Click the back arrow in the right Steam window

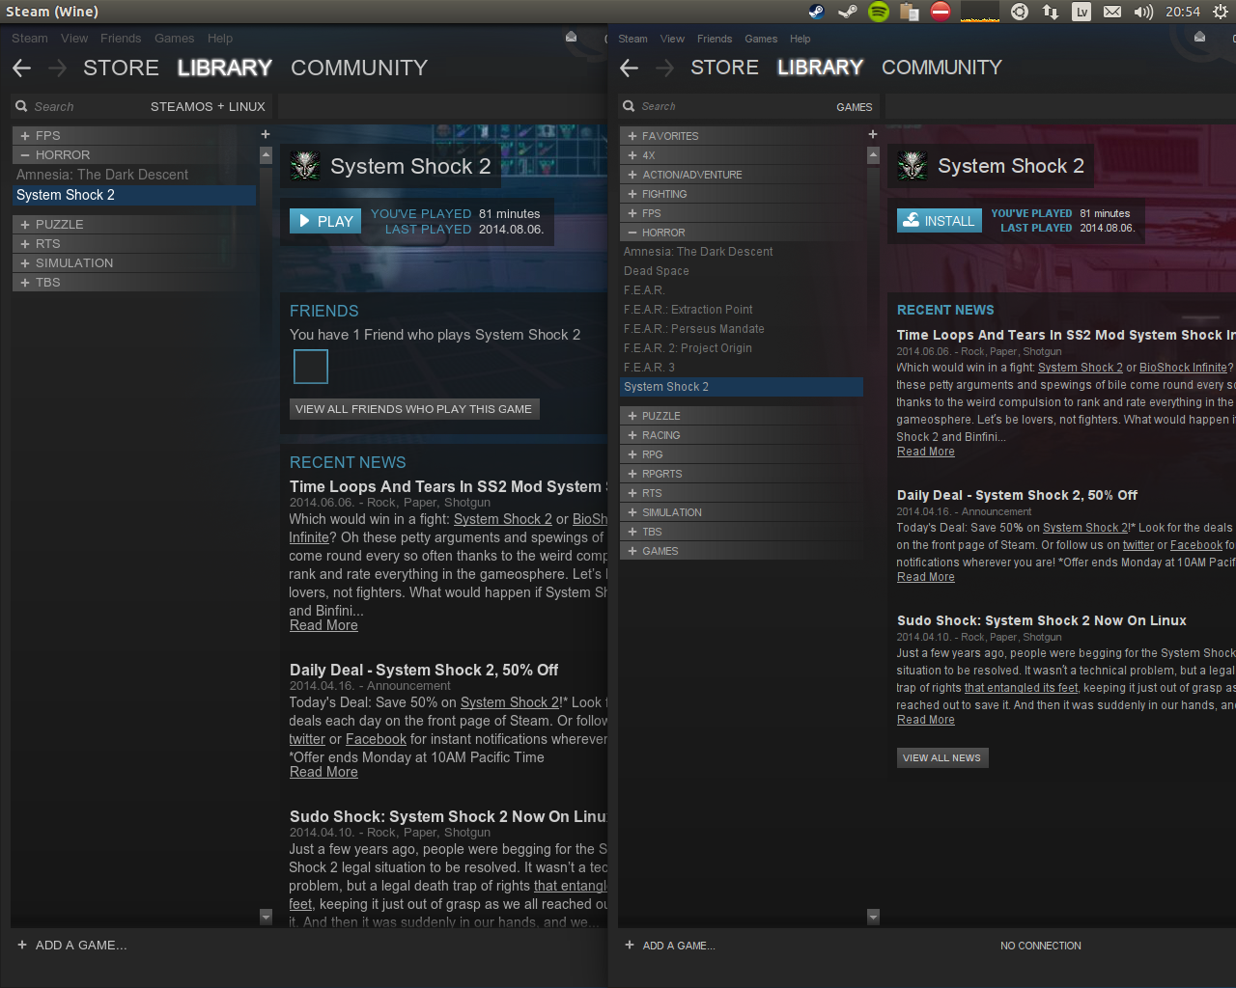coord(630,68)
